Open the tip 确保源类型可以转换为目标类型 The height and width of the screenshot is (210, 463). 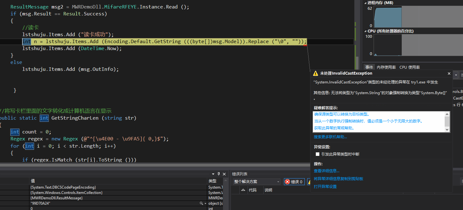(342, 114)
